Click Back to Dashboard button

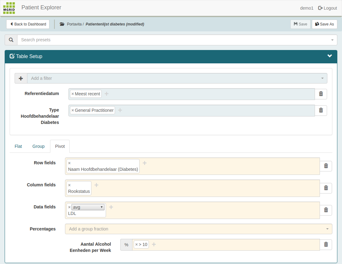(x=28, y=24)
